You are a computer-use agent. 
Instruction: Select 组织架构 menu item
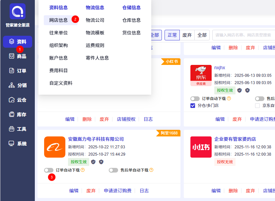(58, 45)
